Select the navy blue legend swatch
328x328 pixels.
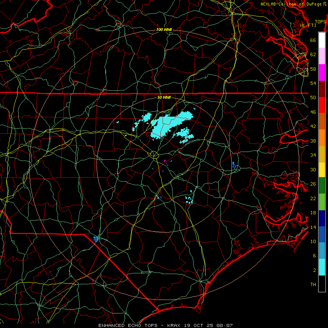(x=322, y=218)
